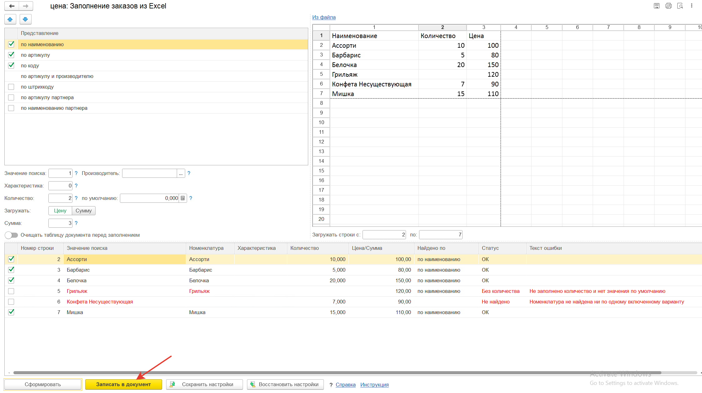Screen dimensions: 702x393
Task: Click 'Статус' column header in results
Action: [x=502, y=248]
